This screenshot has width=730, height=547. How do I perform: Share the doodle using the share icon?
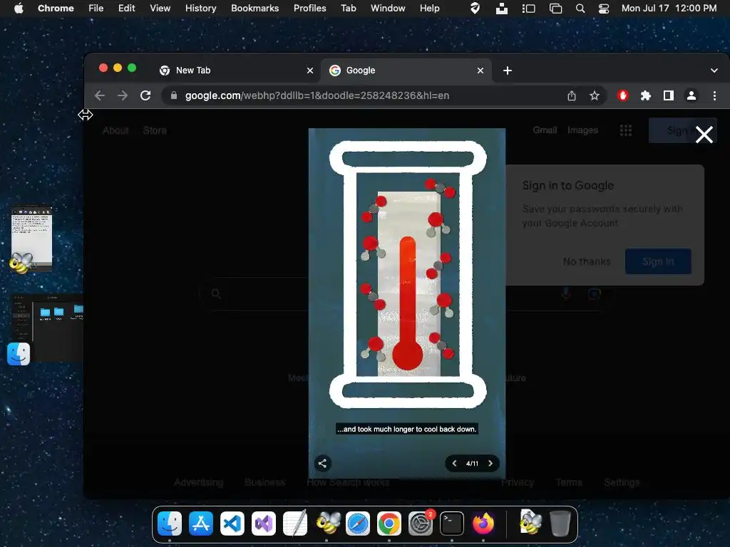[x=322, y=463]
